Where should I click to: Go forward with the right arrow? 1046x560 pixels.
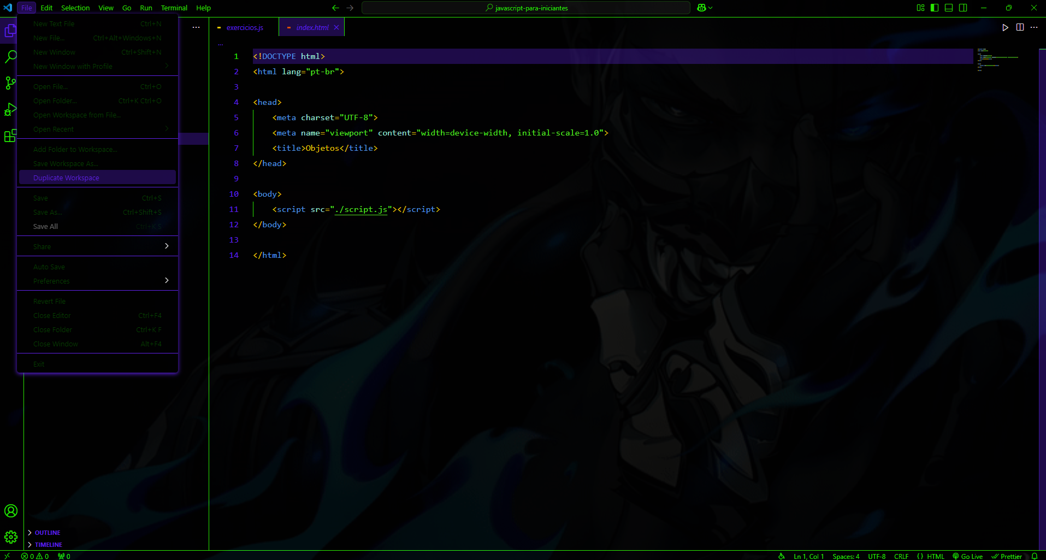(x=350, y=8)
